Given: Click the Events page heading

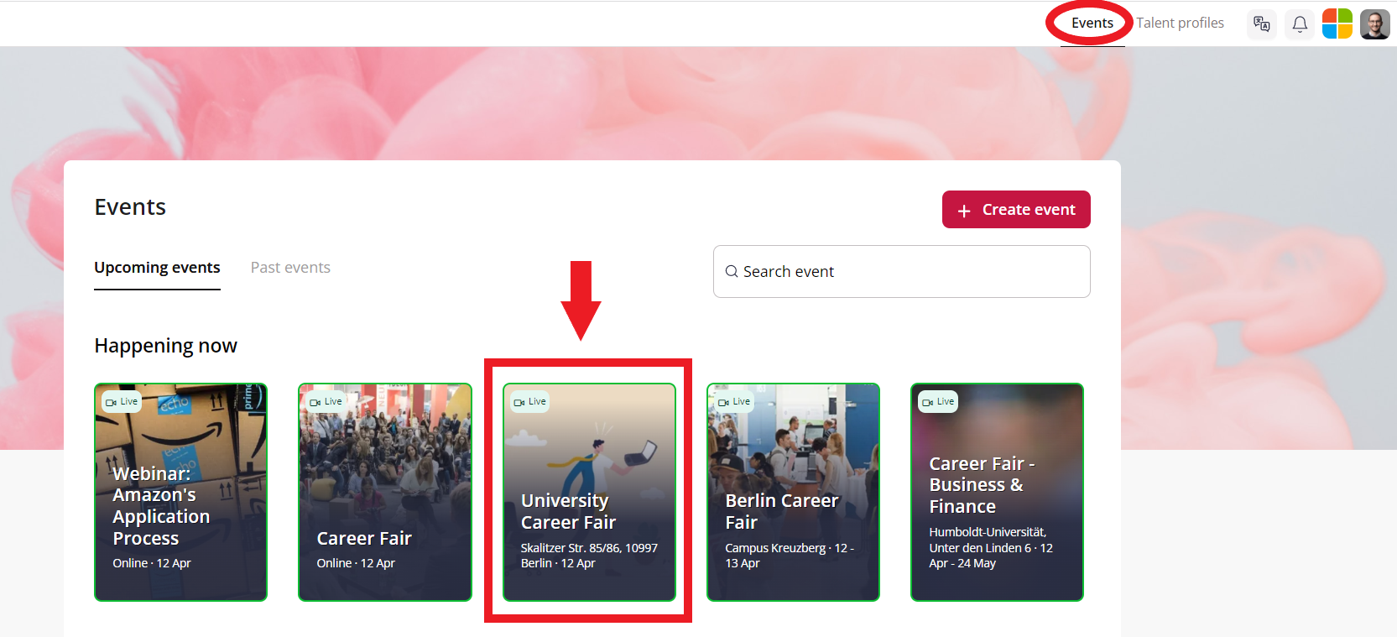Looking at the screenshot, I should pyautogui.click(x=130, y=207).
